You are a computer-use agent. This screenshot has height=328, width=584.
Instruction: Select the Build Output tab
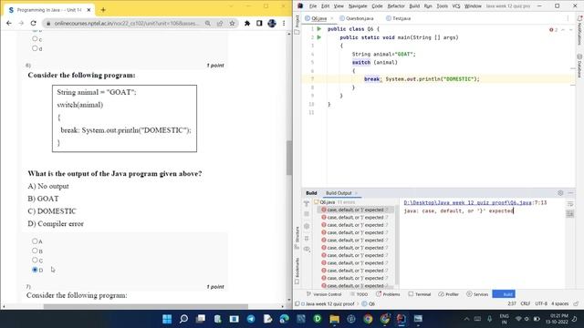click(x=339, y=193)
